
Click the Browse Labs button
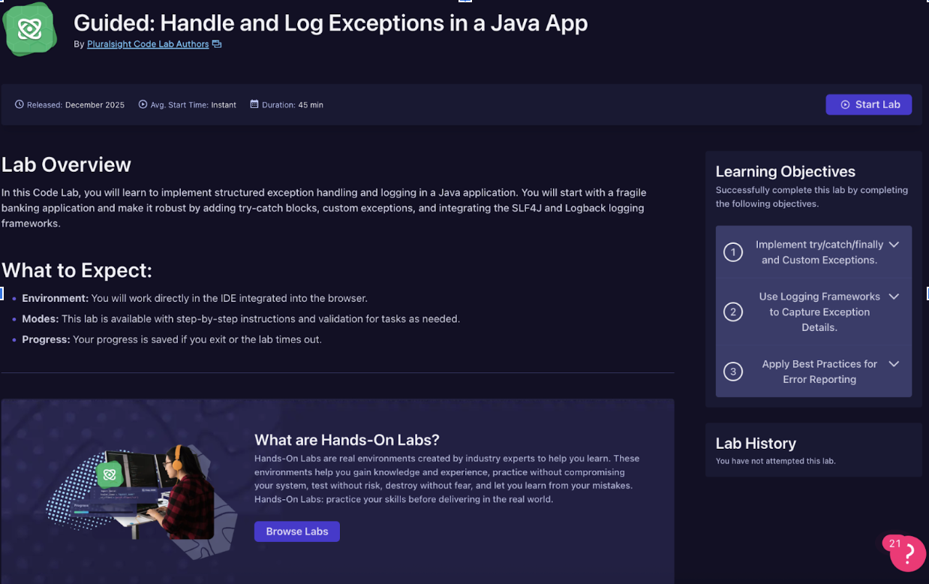tap(296, 531)
